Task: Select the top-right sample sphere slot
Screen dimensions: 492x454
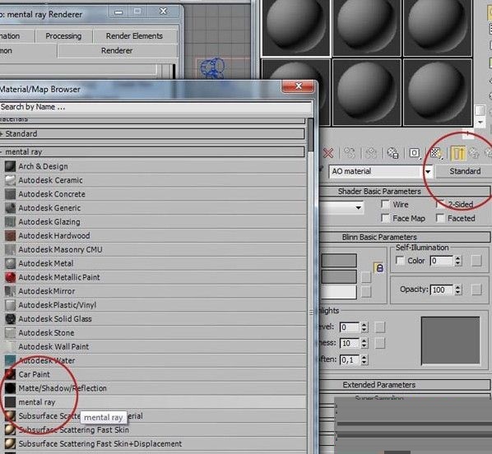Action: [x=437, y=27]
